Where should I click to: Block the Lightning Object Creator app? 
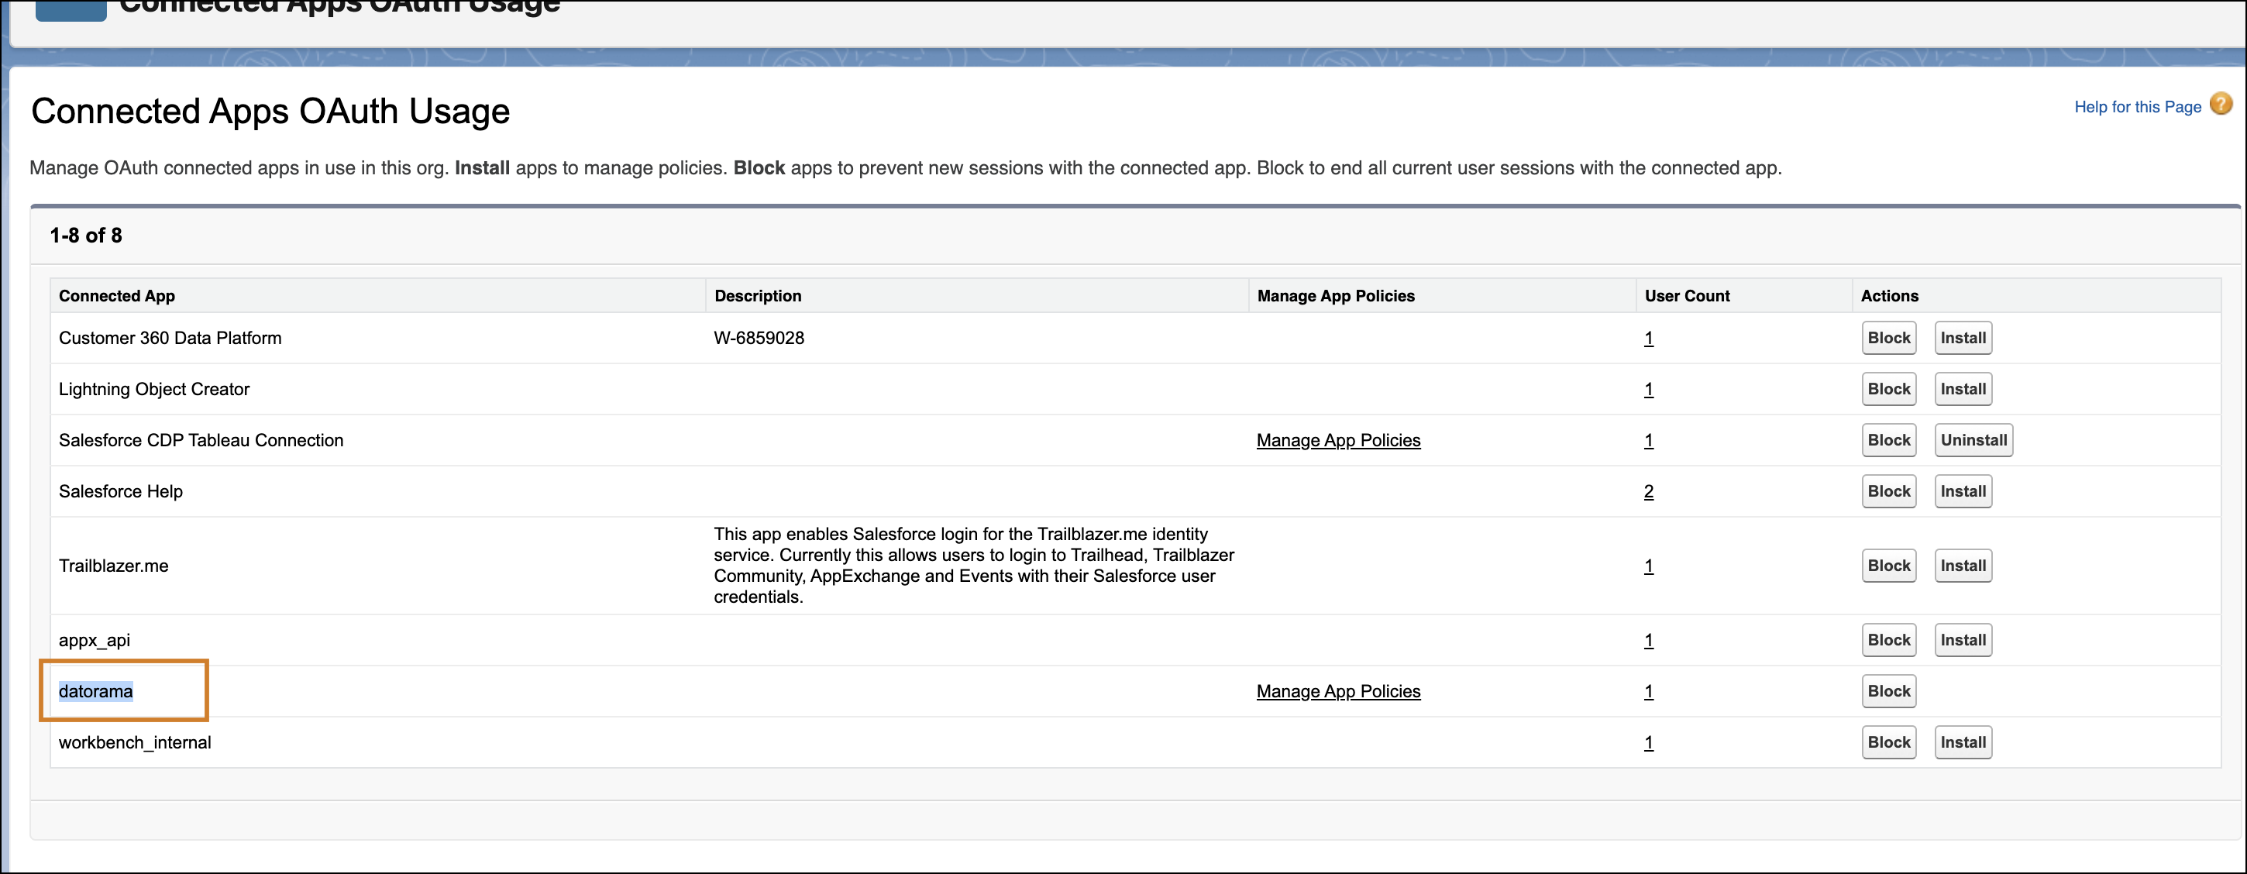pos(1888,389)
